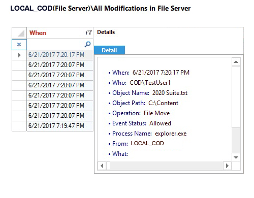254x198 pixels.
Task: Click the When filter input field
Action: click(56, 45)
